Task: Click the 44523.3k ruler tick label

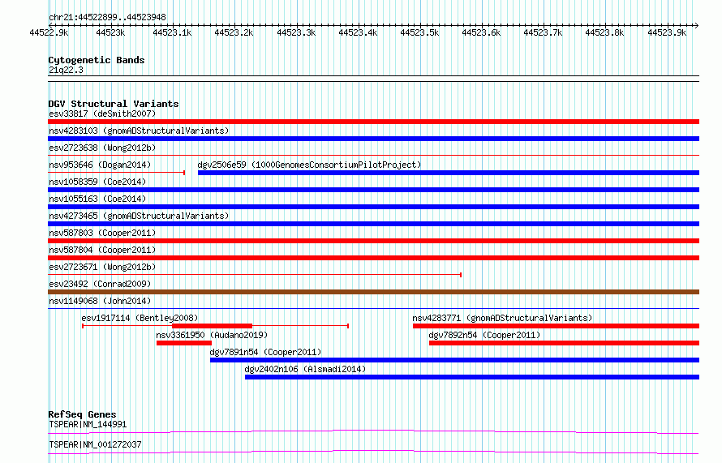Action: click(x=296, y=32)
